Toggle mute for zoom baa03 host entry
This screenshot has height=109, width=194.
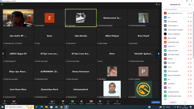188,13
